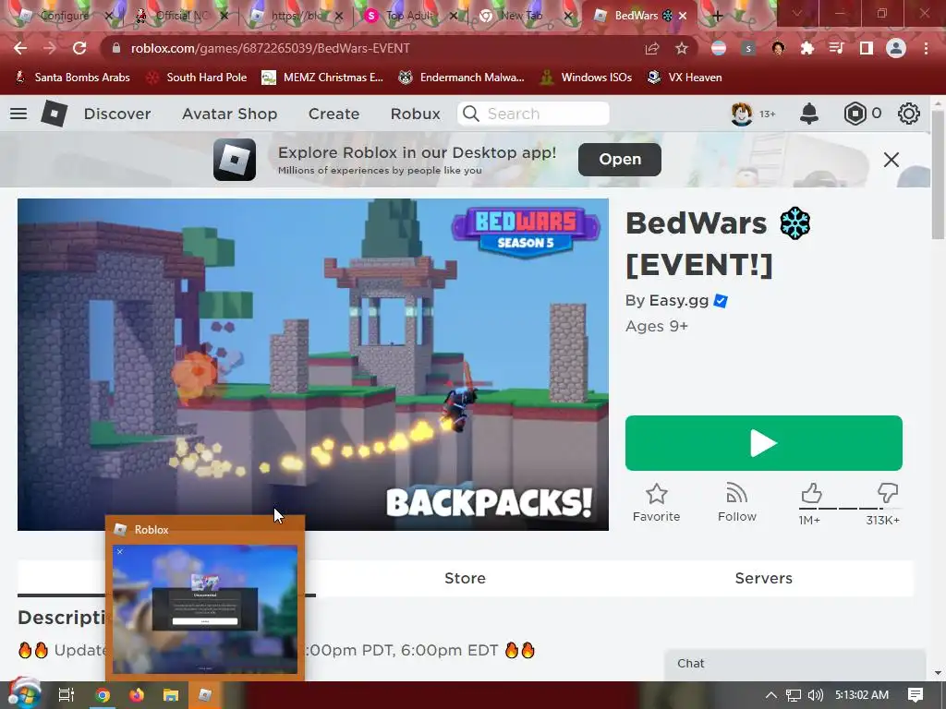Favorite the BedWars game
This screenshot has width=946, height=709.
(x=657, y=503)
